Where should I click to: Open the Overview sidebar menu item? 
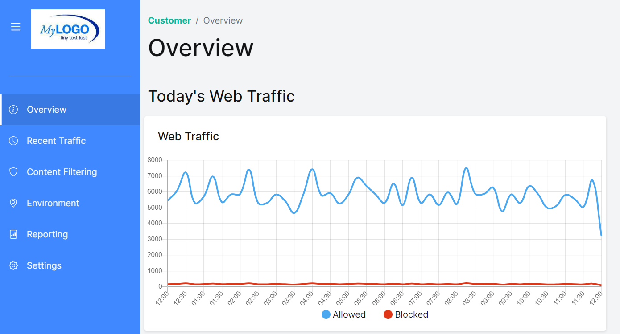click(x=46, y=110)
